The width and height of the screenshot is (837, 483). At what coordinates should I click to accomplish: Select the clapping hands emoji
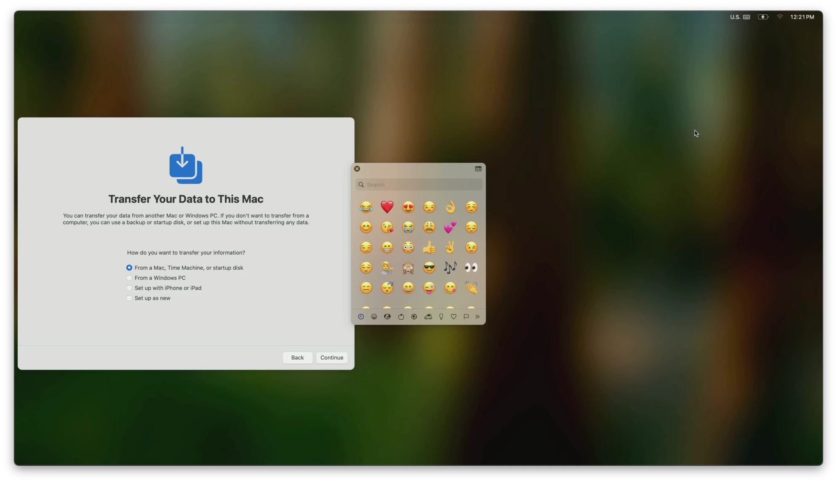pos(471,288)
